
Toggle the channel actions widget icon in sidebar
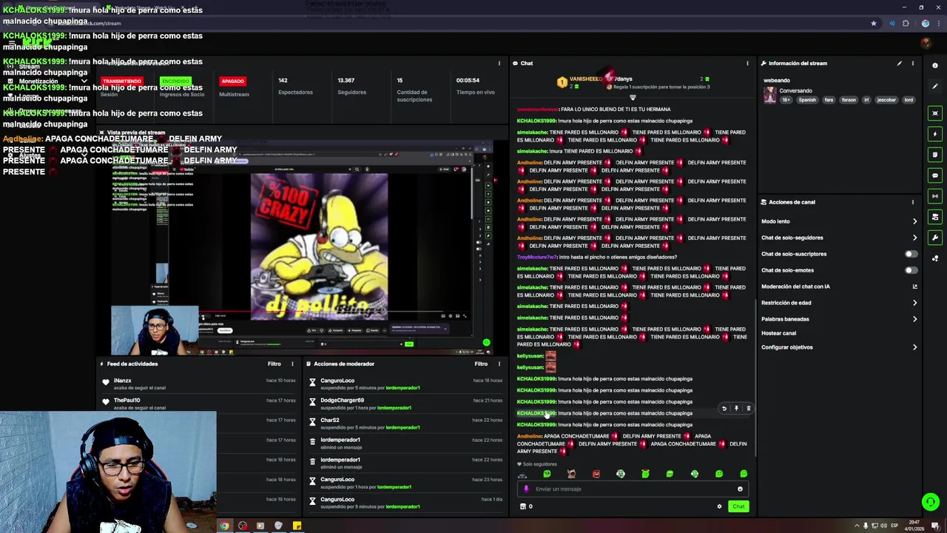[x=935, y=217]
